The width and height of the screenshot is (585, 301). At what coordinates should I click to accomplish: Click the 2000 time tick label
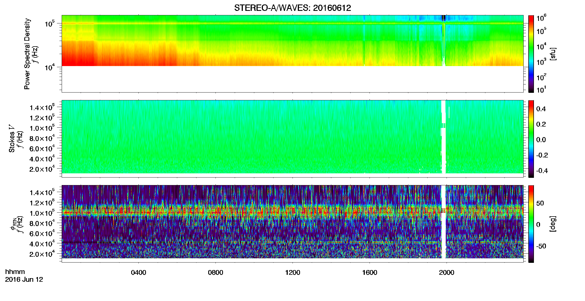click(447, 273)
